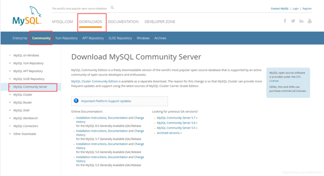Select MySQL Workbench in the sidebar
324x176 pixels.
coord(26,118)
